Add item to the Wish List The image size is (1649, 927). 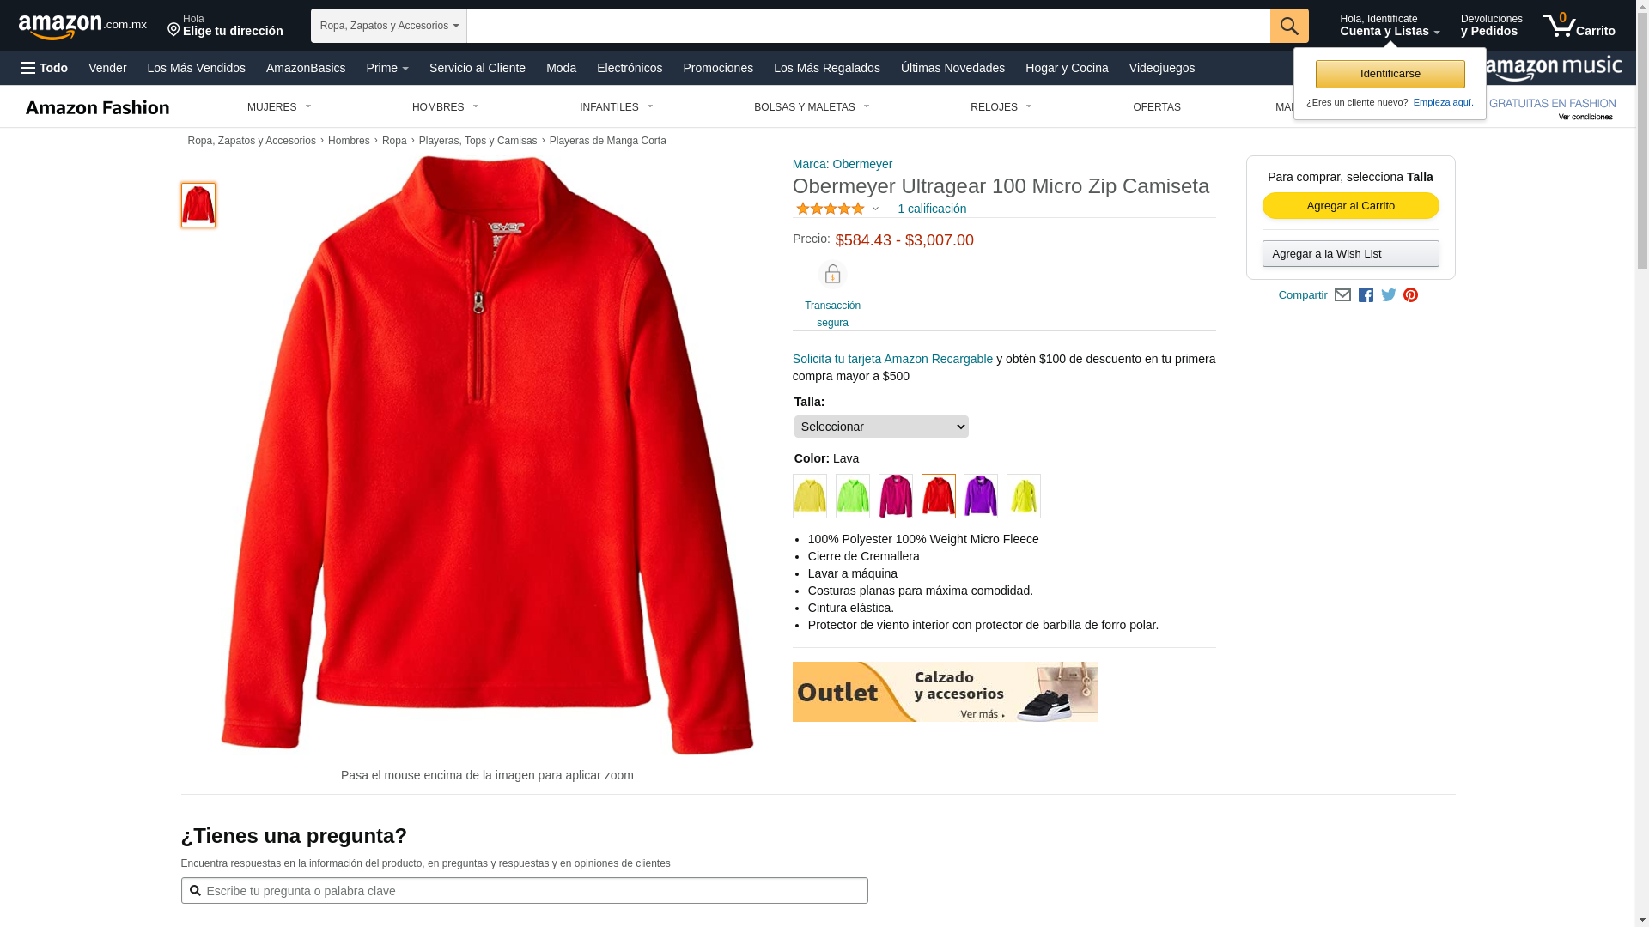pyautogui.click(x=1350, y=254)
